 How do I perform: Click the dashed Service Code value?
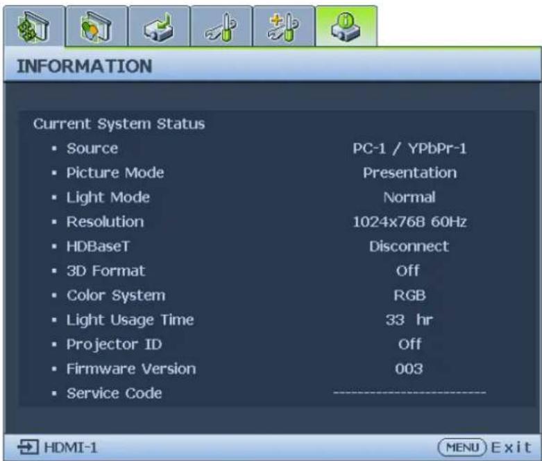click(409, 392)
